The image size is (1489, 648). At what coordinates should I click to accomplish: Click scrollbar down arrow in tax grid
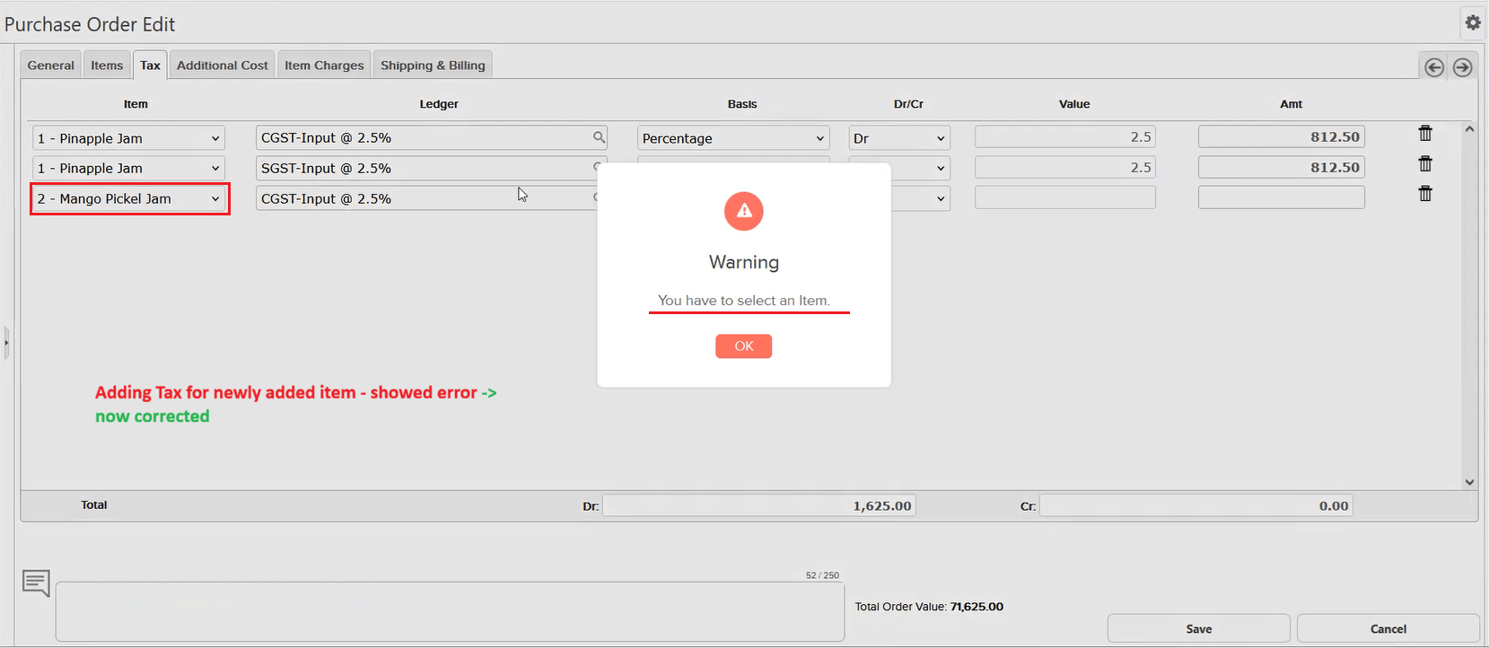1469,482
